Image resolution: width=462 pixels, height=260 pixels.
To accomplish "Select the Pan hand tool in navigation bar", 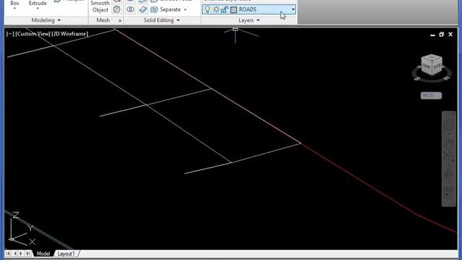I will (x=449, y=144).
